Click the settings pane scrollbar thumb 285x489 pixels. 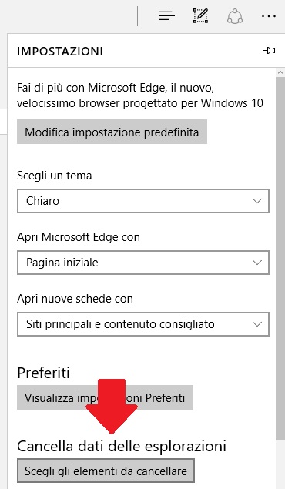(280, 258)
